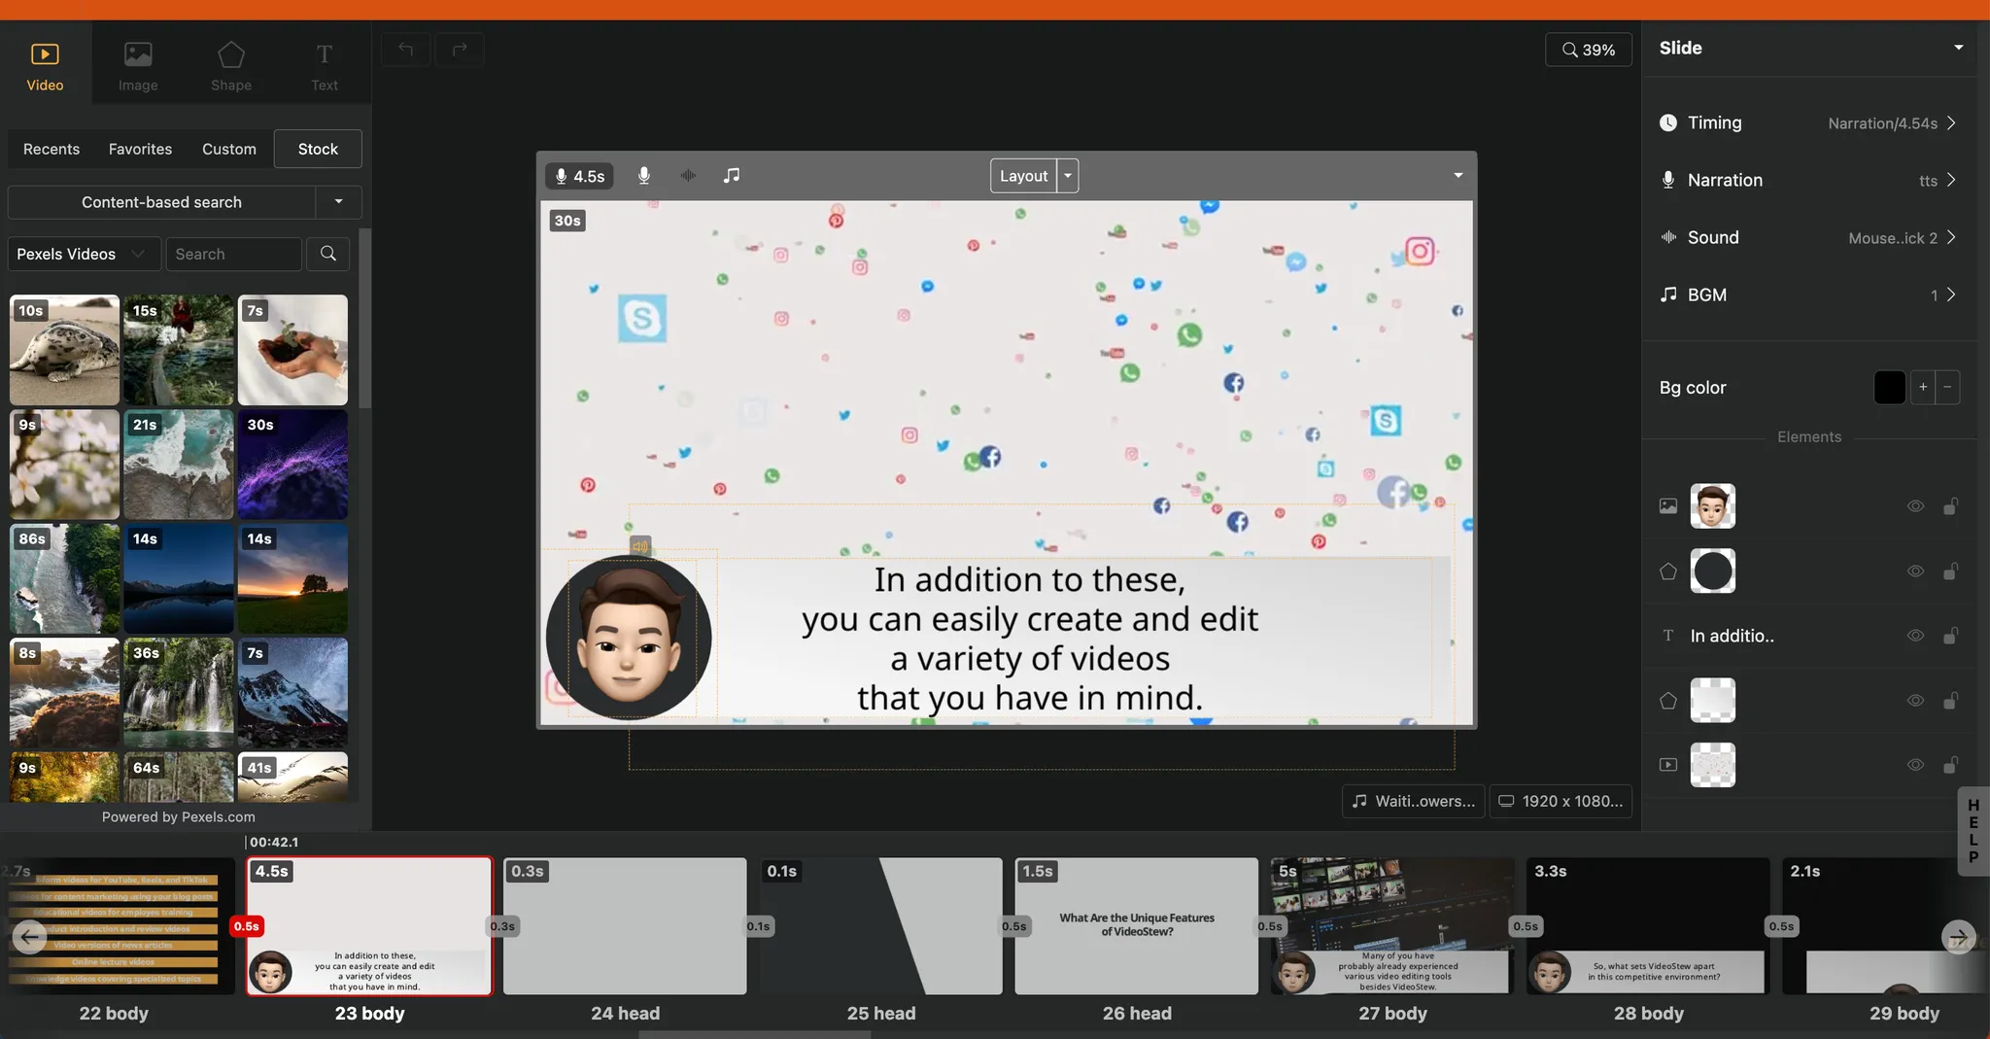Toggle lock on avatar image element
Screen dimensions: 1990x1039
pos(1950,505)
